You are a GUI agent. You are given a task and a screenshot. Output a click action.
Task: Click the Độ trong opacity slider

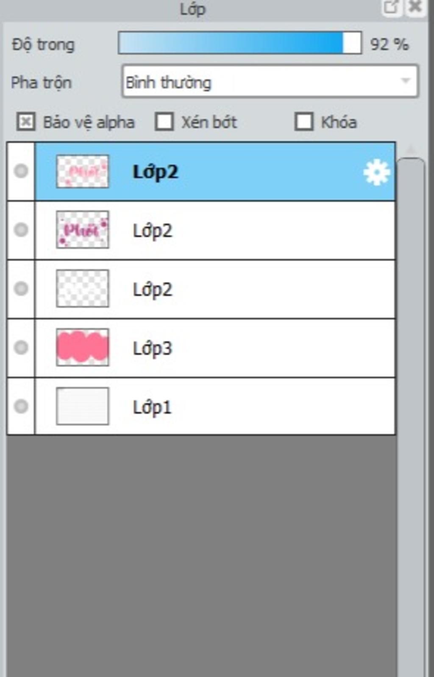[240, 43]
